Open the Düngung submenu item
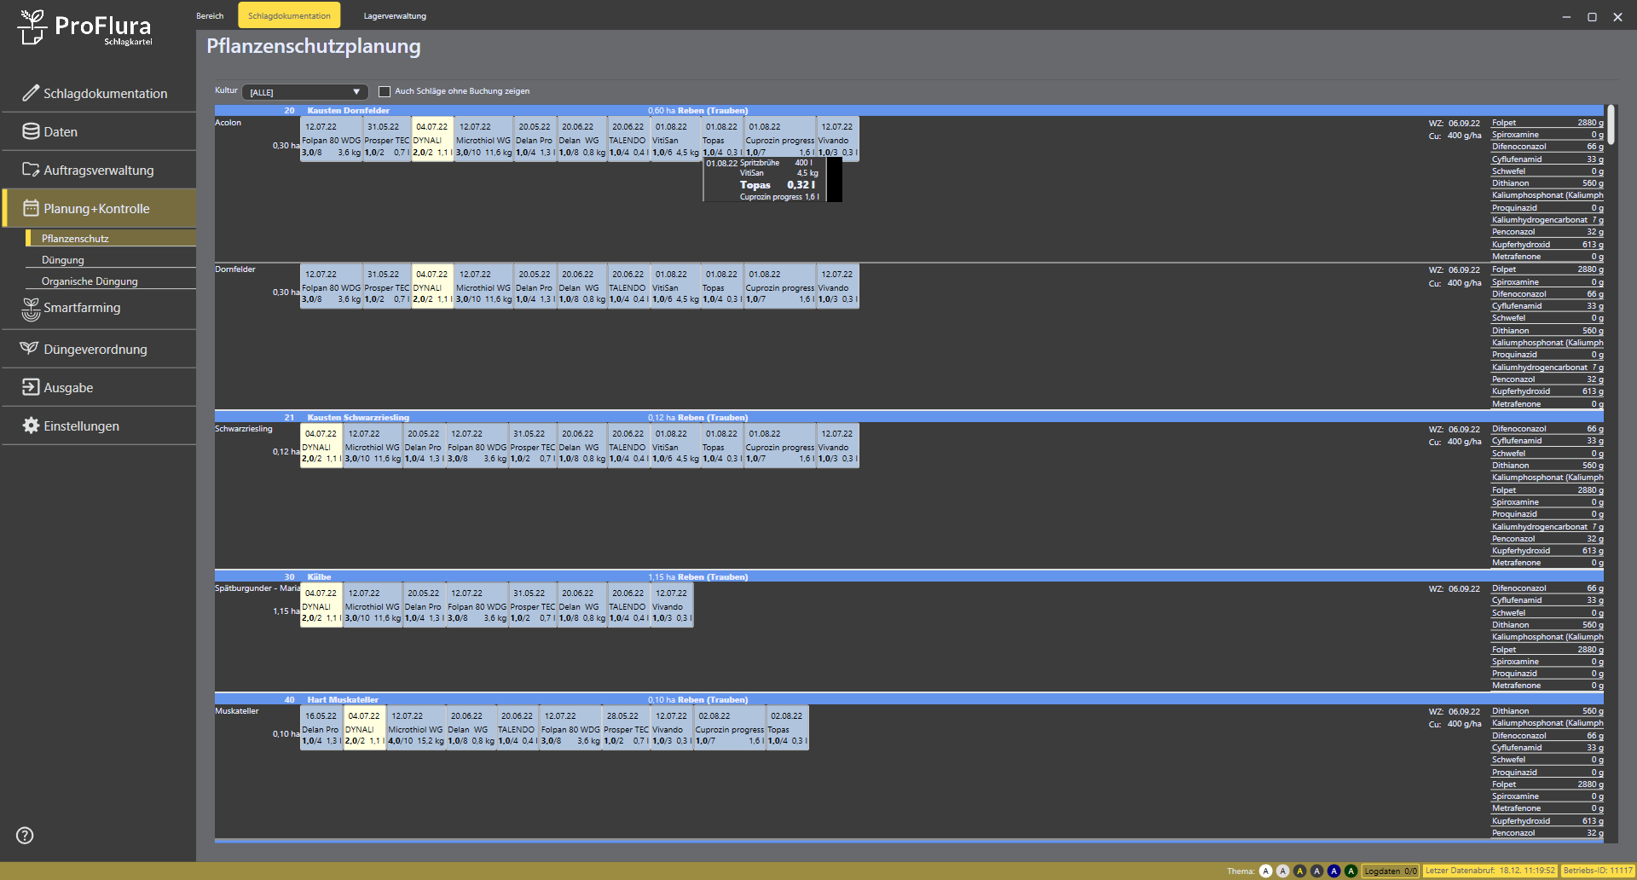This screenshot has width=1637, height=880. [63, 260]
